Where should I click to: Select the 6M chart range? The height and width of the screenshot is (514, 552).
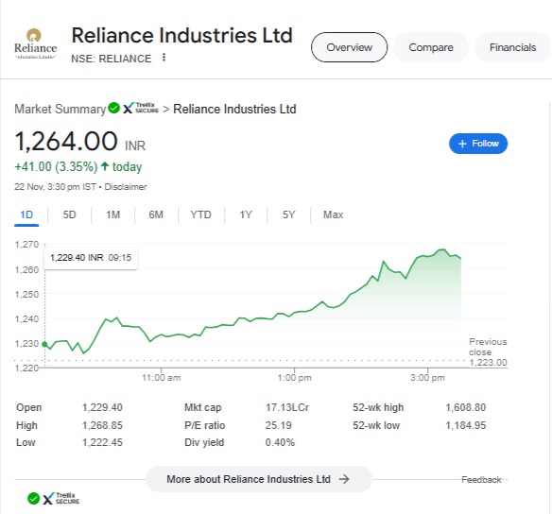pos(156,214)
